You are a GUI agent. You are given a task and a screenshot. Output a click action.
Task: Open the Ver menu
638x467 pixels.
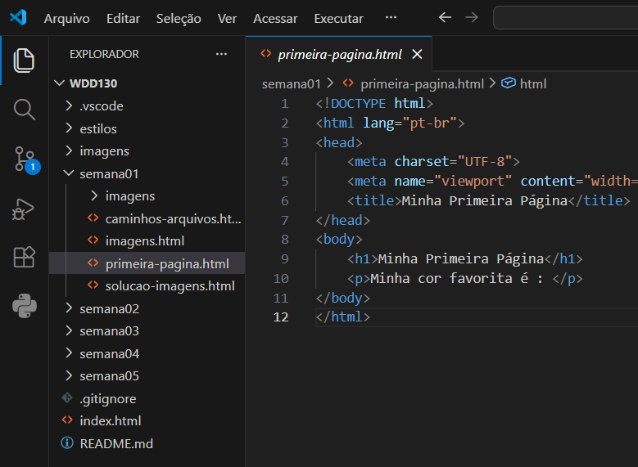227,19
